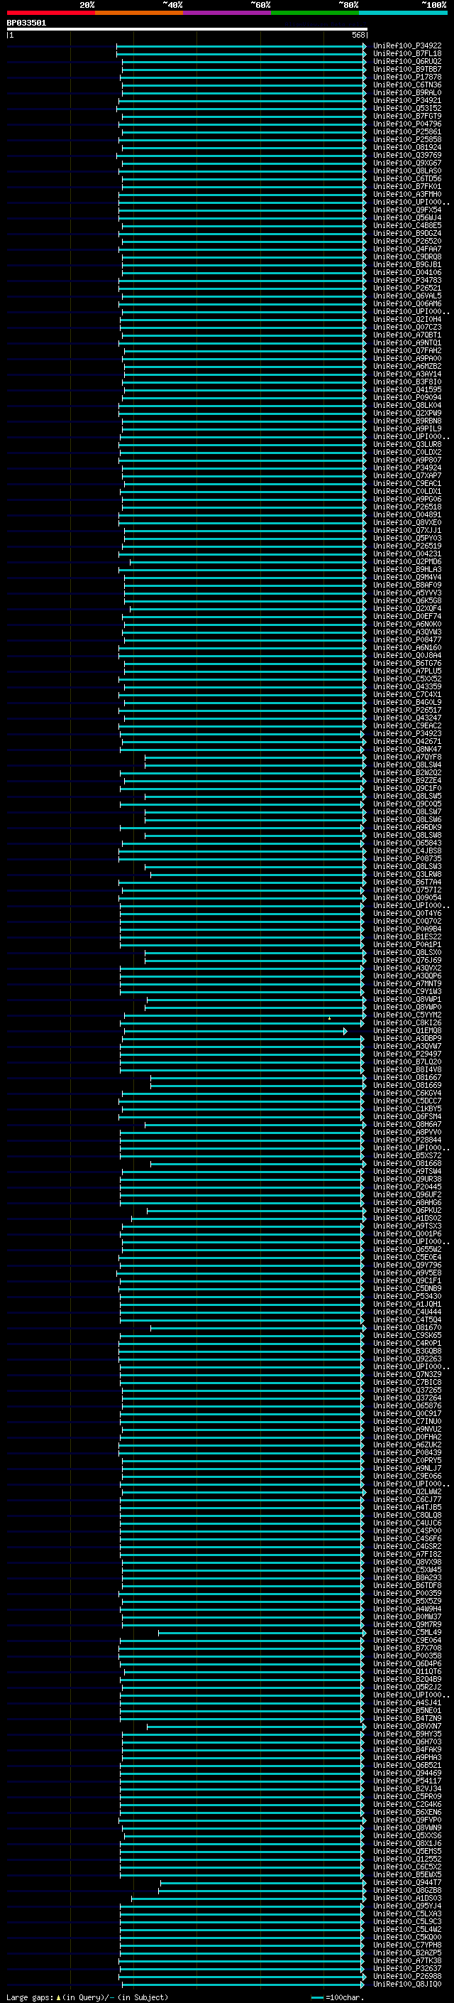Choose hit label UniRef100_Q9FVP0
The width and height of the screenshot is (454, 2003).
(x=406, y=1820)
